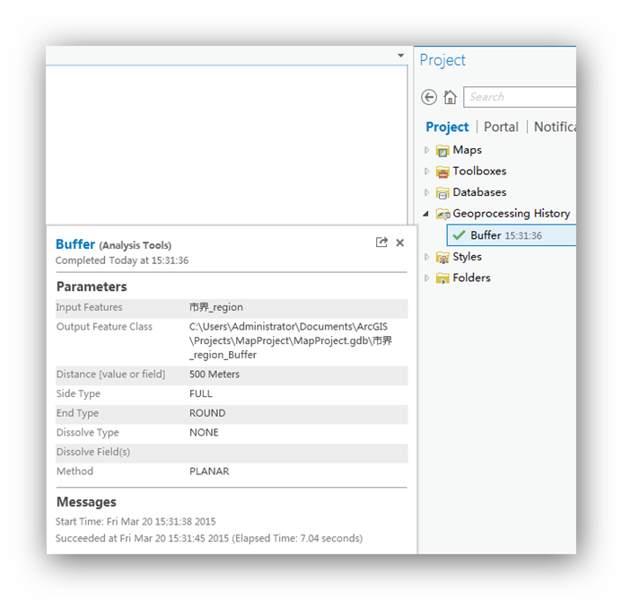Image resolution: width=622 pixels, height=600 pixels.
Task: Click the ROUND end type value
Action: click(x=207, y=413)
